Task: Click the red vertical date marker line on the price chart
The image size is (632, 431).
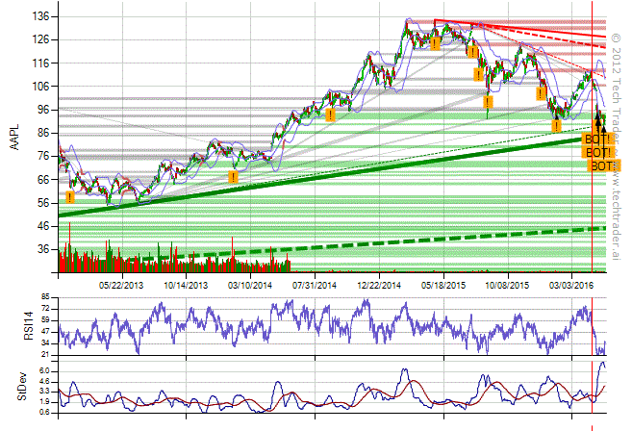Action: click(x=593, y=137)
